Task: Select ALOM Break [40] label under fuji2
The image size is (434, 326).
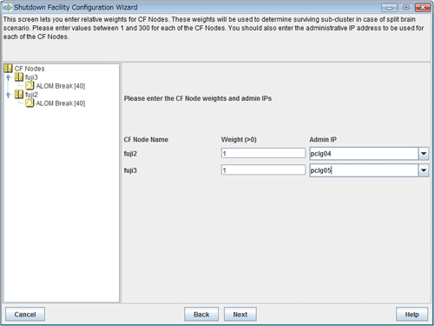Action: pyautogui.click(x=61, y=103)
